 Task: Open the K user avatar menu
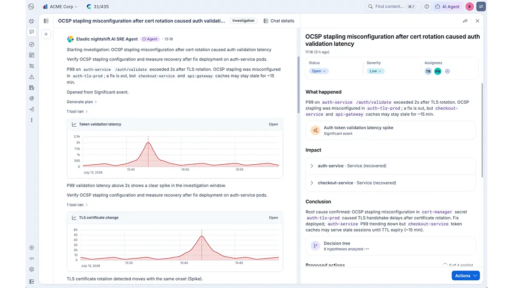[470, 6]
